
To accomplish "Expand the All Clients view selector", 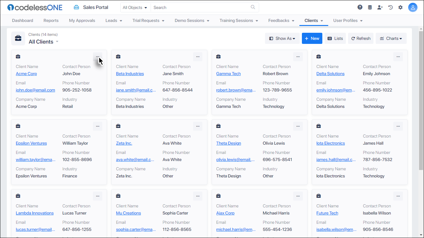I will coord(57,41).
